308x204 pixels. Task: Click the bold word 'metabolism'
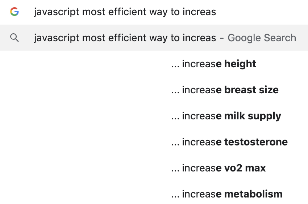[253, 194]
